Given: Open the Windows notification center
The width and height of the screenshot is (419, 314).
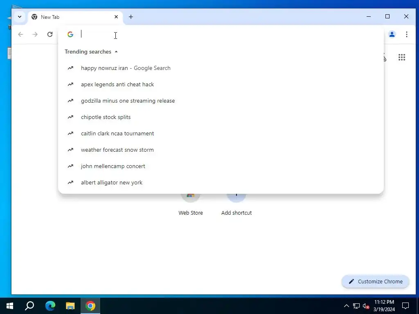Looking at the screenshot, I should 405,306.
